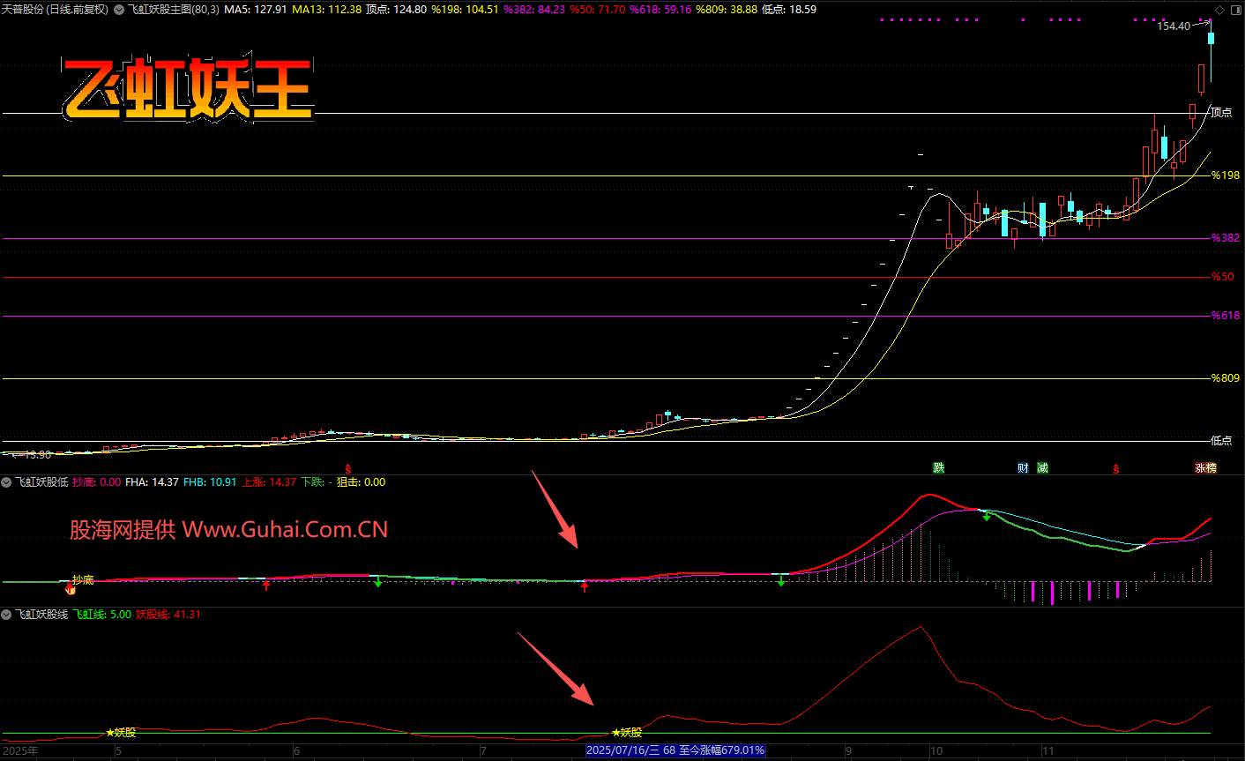Click the green 跌 marker icon
This screenshot has height=761, width=1245.
(939, 468)
